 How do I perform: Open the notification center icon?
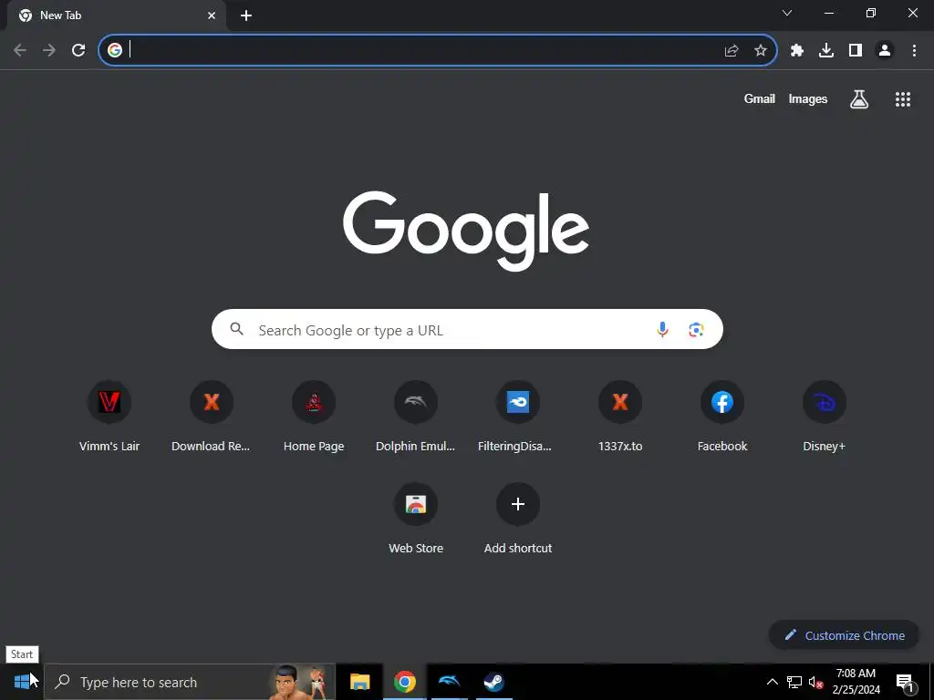[x=905, y=682]
